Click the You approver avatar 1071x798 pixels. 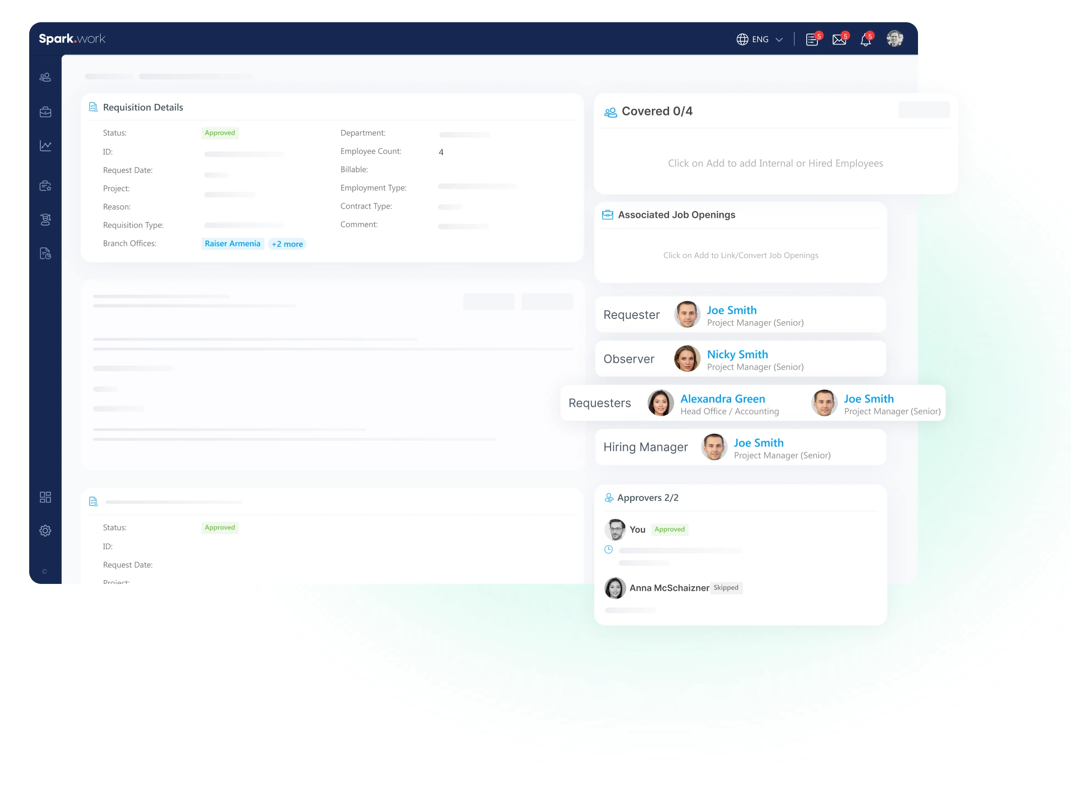pos(615,529)
